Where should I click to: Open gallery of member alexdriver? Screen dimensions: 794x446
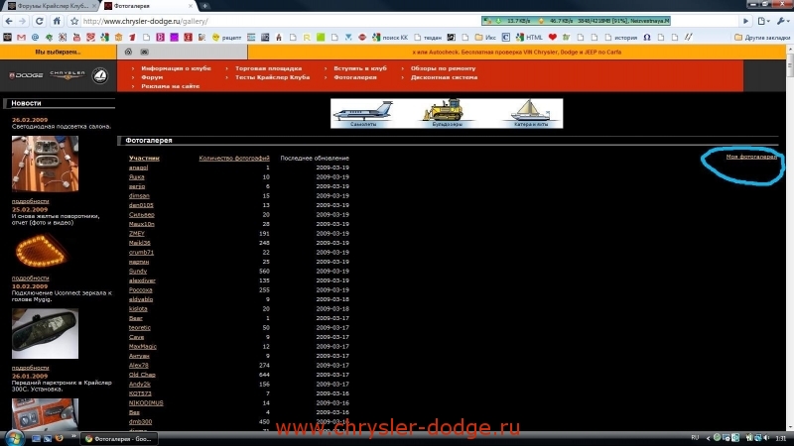tap(142, 280)
